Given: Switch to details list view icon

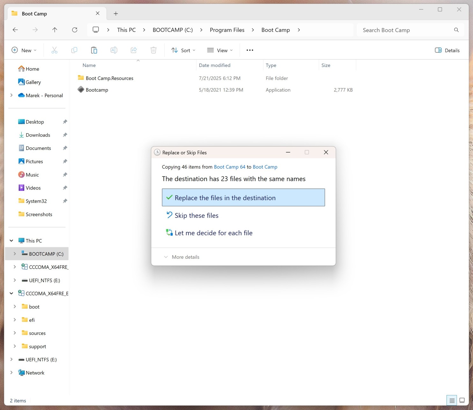Looking at the screenshot, I should [452, 400].
